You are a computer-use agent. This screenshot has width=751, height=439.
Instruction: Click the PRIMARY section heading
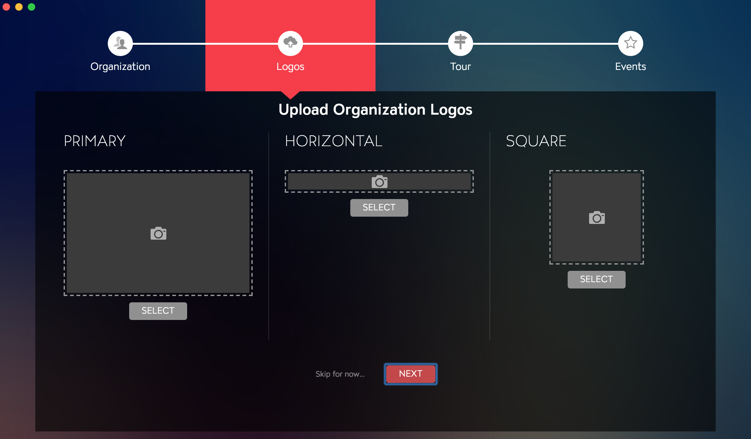point(95,141)
